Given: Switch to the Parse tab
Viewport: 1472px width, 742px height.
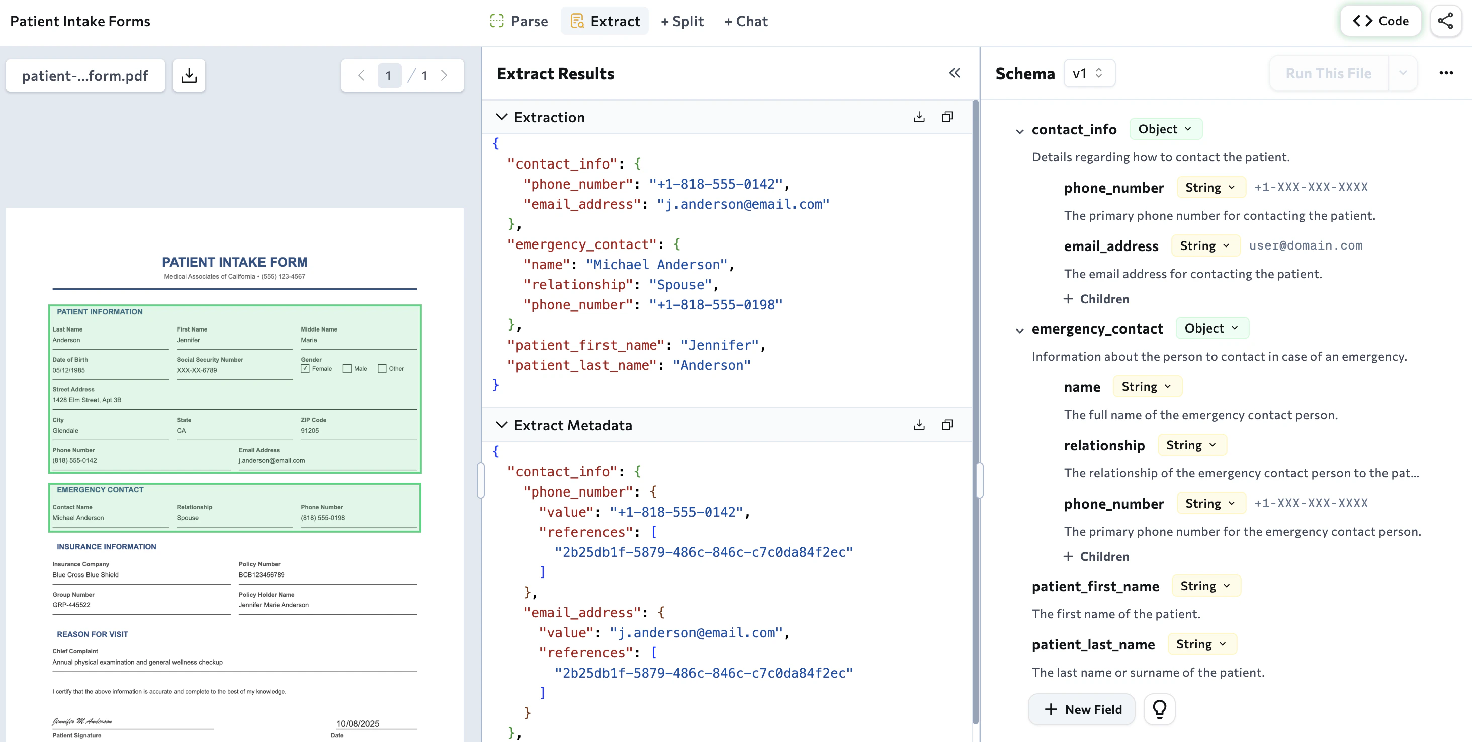Looking at the screenshot, I should (519, 21).
